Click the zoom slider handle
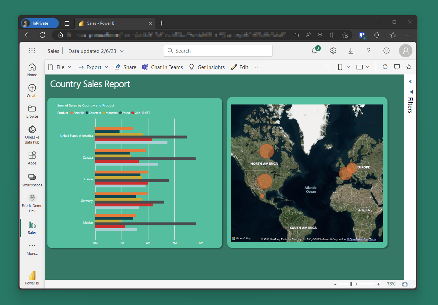The width and height of the screenshot is (438, 305). click(351, 284)
